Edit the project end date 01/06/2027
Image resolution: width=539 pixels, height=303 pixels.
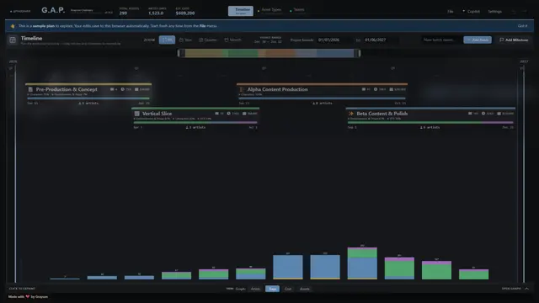(x=381, y=40)
